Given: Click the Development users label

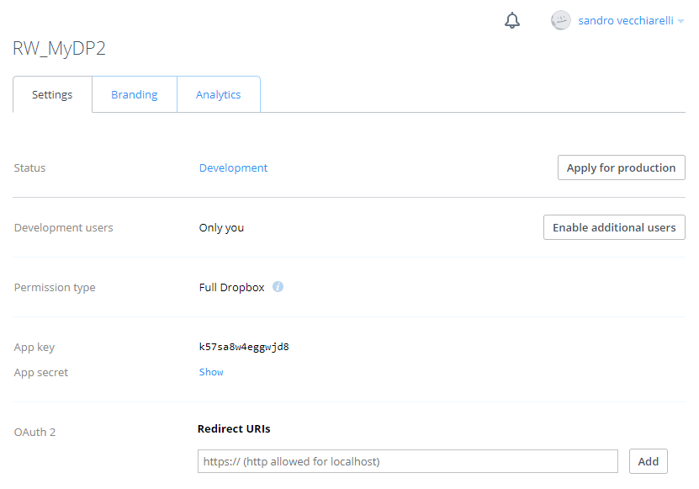Looking at the screenshot, I should pos(63,227).
